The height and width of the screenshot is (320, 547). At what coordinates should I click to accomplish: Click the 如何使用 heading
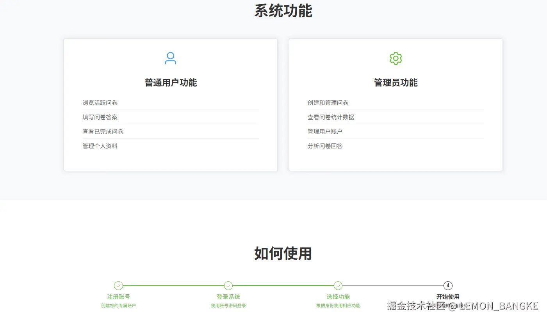click(283, 253)
